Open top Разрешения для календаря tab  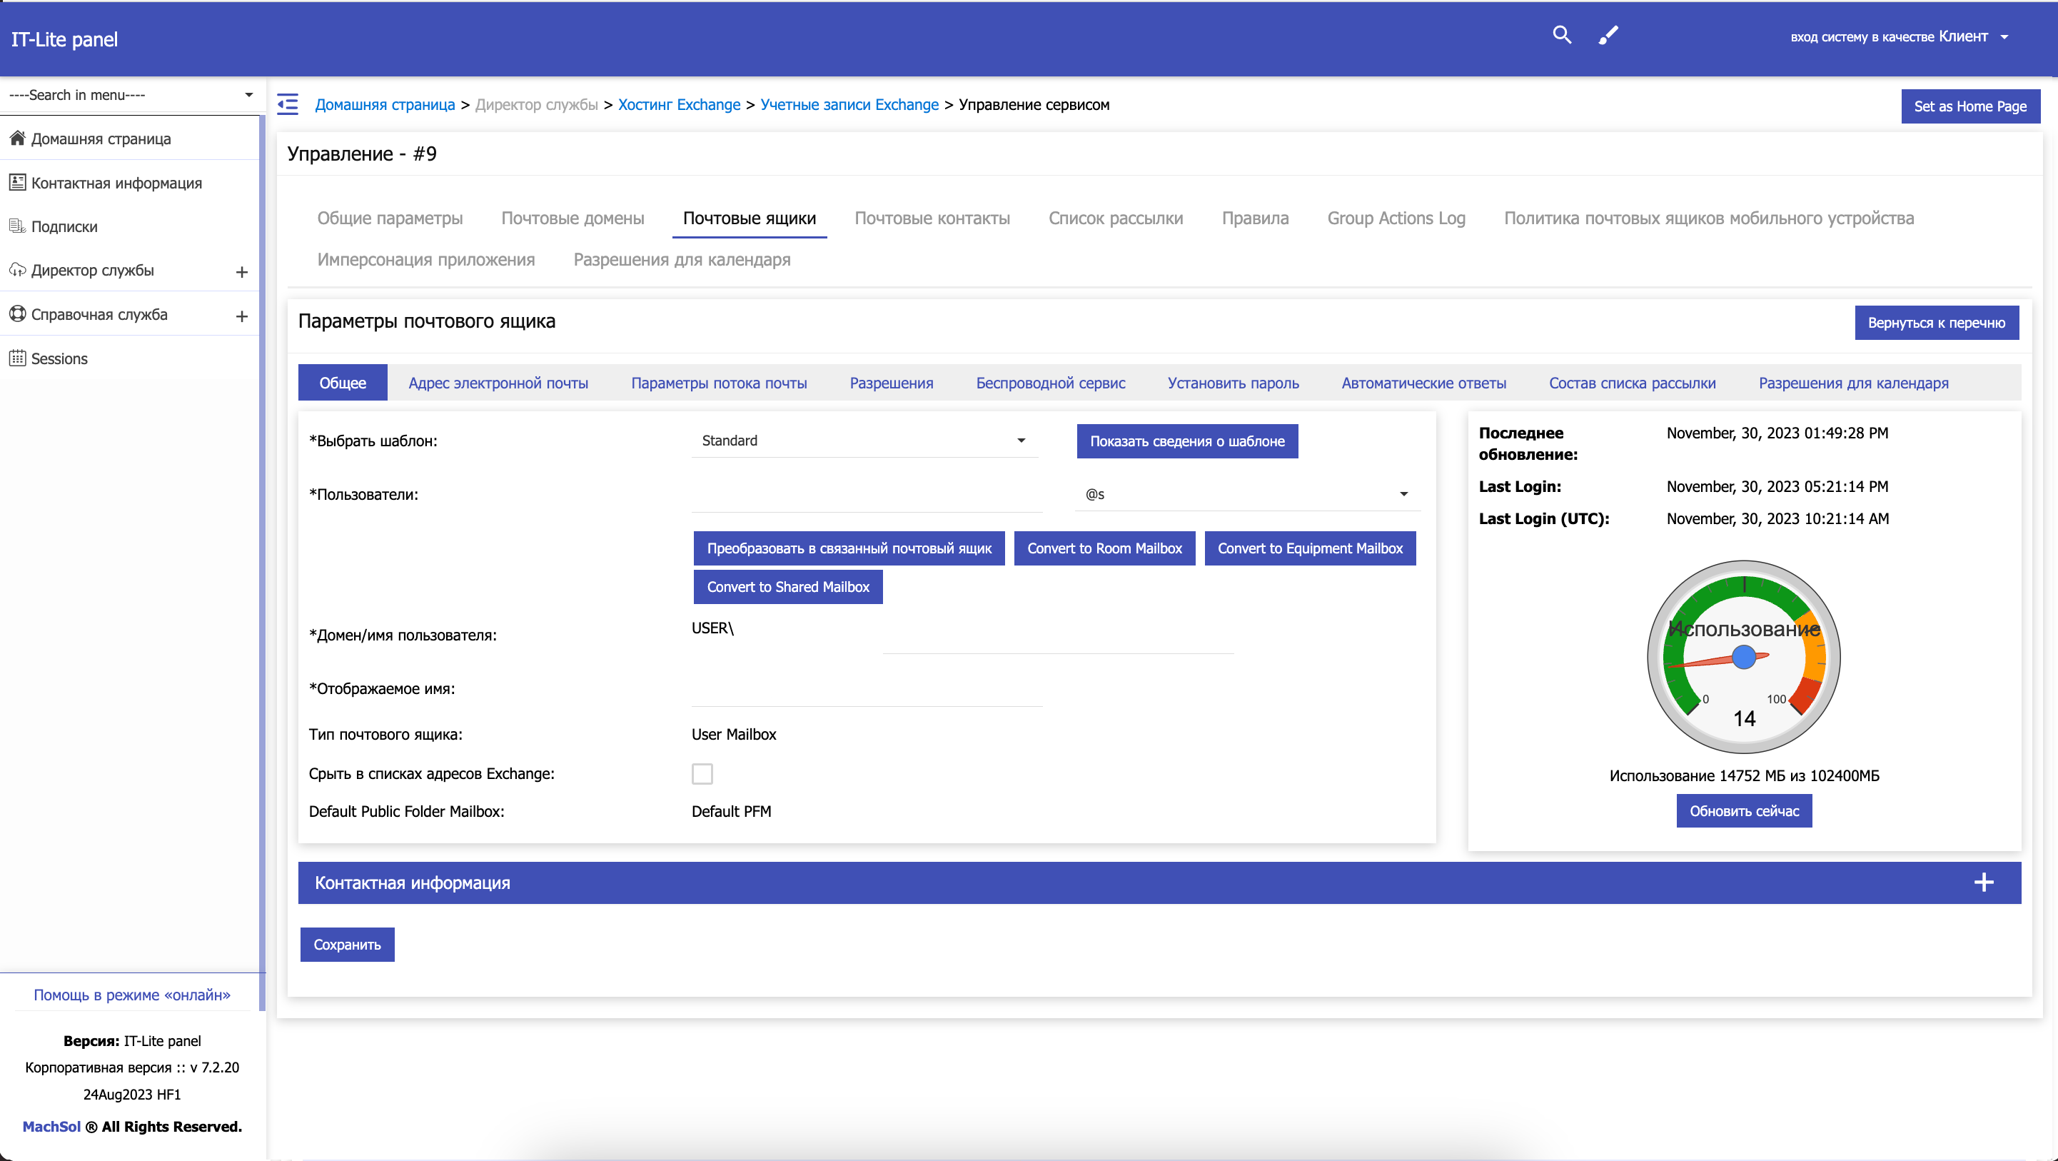[x=682, y=260]
